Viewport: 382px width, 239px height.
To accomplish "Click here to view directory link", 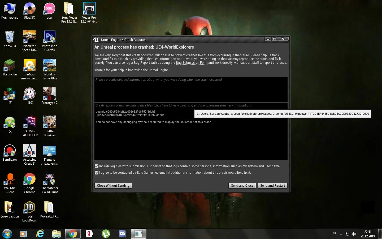I will (x=173, y=105).
